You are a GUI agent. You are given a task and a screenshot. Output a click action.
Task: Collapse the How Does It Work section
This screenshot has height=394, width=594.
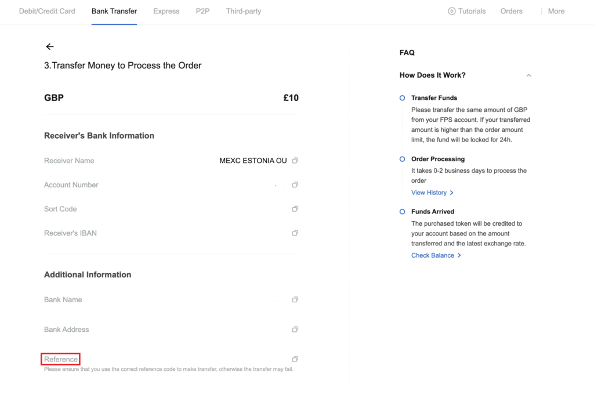[528, 75]
